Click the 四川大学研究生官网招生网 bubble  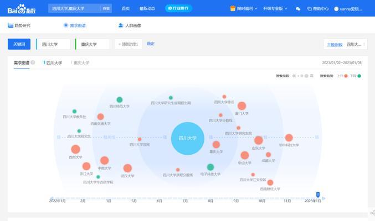[171, 98]
